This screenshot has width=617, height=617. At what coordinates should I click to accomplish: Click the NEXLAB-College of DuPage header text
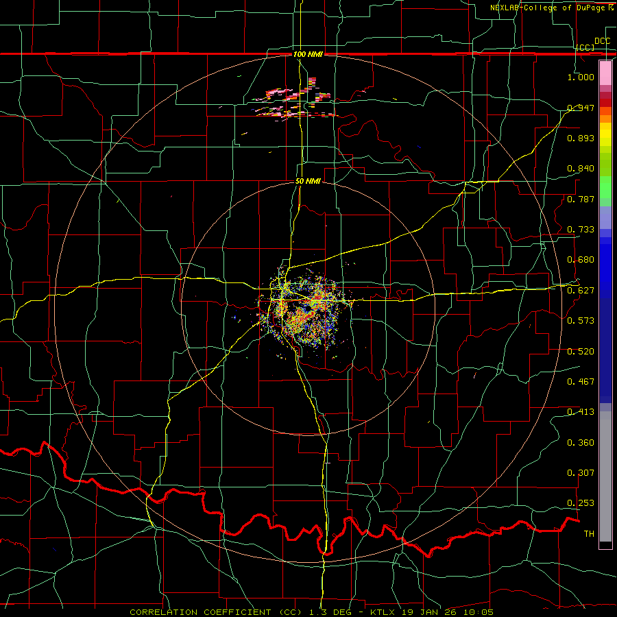551,8
